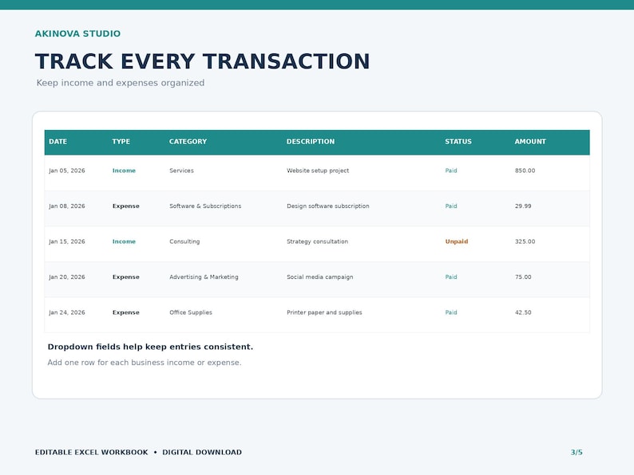The image size is (634, 475).
Task: Click the Unpaid status cell
Action: pos(457,241)
